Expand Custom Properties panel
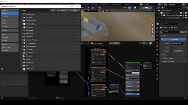Image resolution: width=188 pixels, height=105 pixels. coord(173,61)
